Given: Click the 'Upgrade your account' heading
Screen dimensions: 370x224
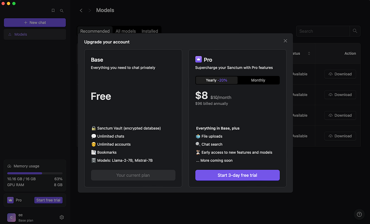Looking at the screenshot, I should (107, 42).
